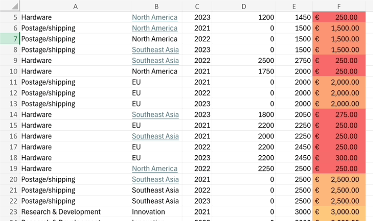Click € 1,500.00 cell in row 6
The image size is (373, 221).
[339, 28]
